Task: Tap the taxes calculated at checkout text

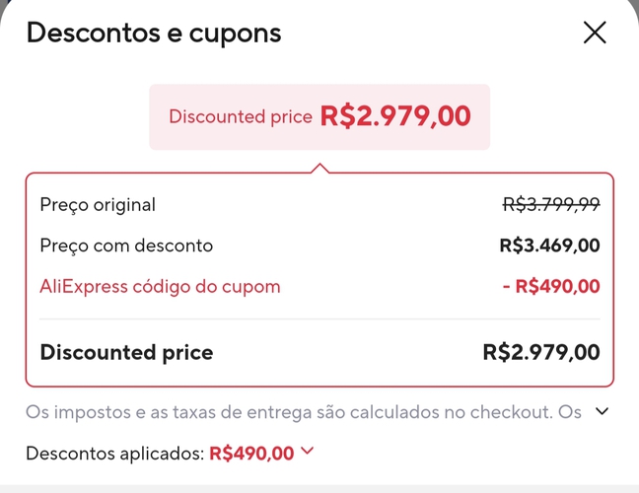Action: pos(303,411)
